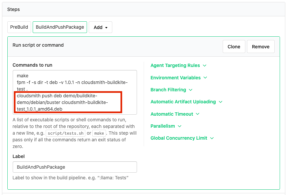Click the Global Concurrency Limit chevron
287x195 pixels.
point(212,138)
